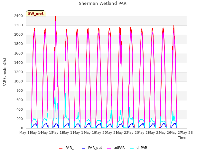Click the blue PAR_out legend swatch
The width and height of the screenshot is (206, 154).
point(83,148)
